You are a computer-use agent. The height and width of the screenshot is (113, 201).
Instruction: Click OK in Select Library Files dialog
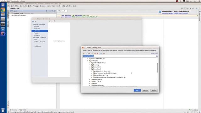137,90
